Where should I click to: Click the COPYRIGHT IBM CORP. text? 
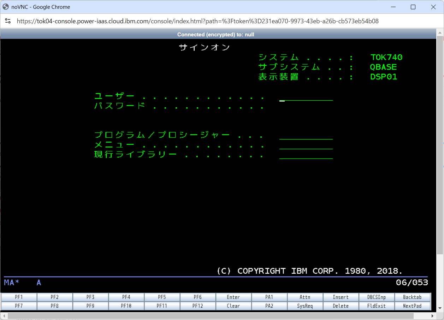point(309,271)
